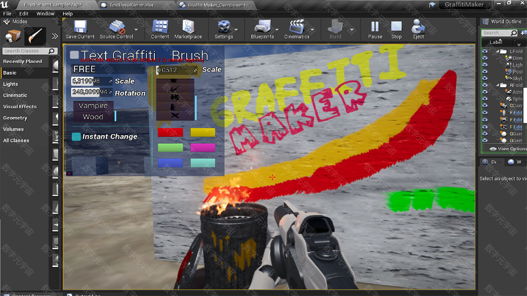The width and height of the screenshot is (527, 296).
Task: Open the Marketplace toolbar icon
Action: pos(188,27)
